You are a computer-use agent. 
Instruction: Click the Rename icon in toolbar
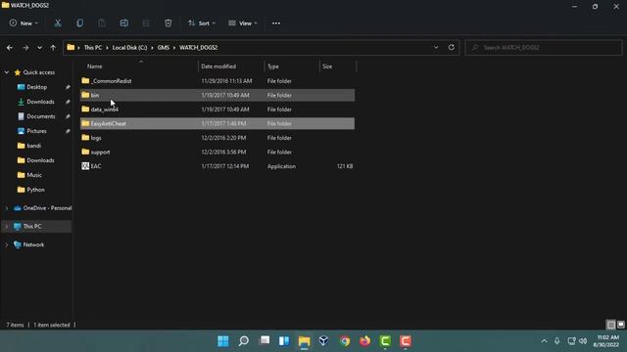pyautogui.click(x=124, y=23)
